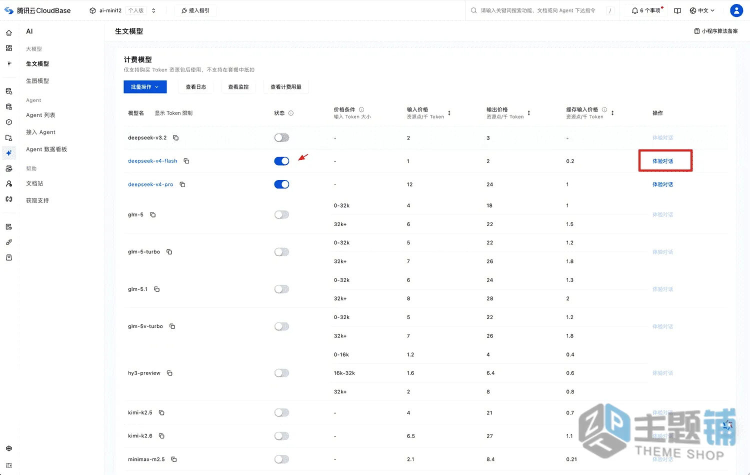This screenshot has width=750, height=475.
Task: Open the AI sparkle icon in left rail
Action: (x=9, y=153)
